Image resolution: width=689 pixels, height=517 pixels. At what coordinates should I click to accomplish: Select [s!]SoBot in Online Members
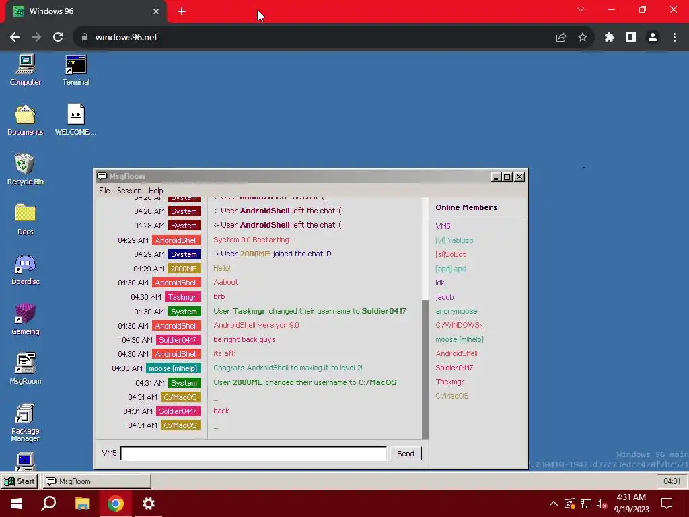[x=450, y=254]
